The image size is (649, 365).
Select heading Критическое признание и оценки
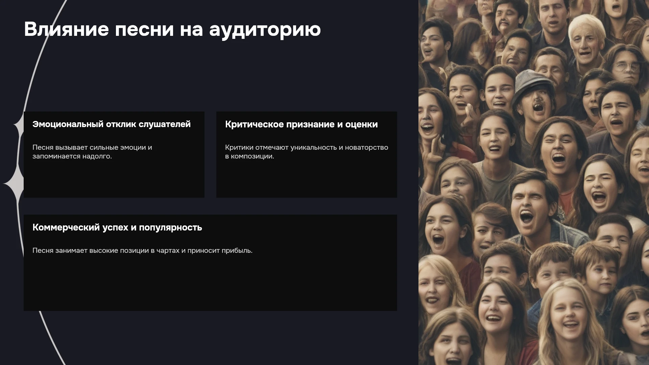pos(301,124)
